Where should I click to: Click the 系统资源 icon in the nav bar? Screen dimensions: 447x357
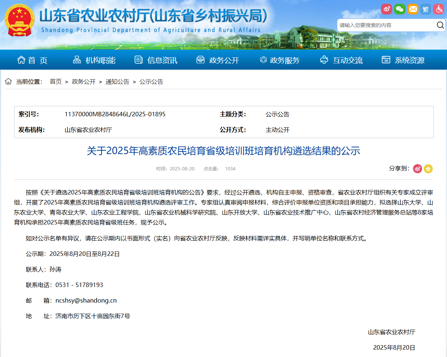coord(386,60)
